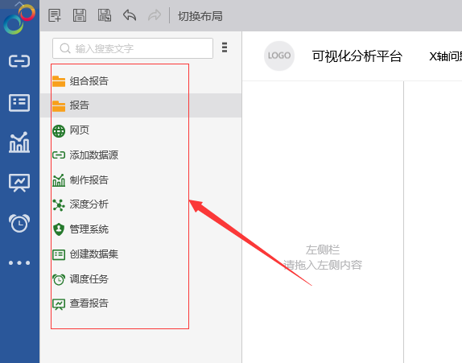Click the save-as icon in toolbar
The image size is (462, 363).
(x=105, y=15)
